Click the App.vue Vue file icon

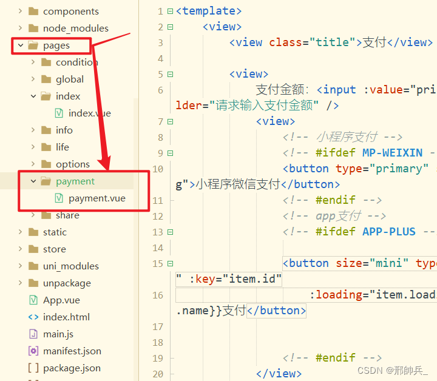click(x=33, y=300)
